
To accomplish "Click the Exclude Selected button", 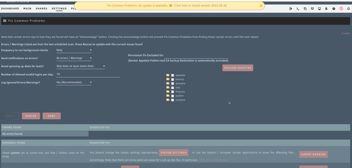I will (238, 68).
